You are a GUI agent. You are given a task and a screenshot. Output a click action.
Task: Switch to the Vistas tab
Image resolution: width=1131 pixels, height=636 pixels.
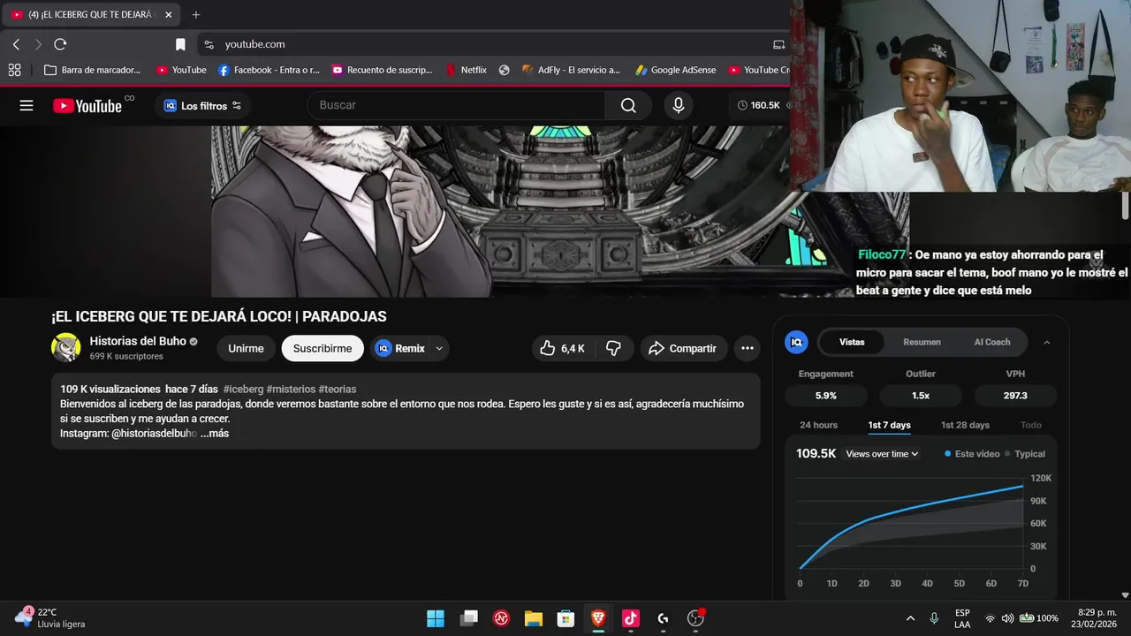[852, 342]
